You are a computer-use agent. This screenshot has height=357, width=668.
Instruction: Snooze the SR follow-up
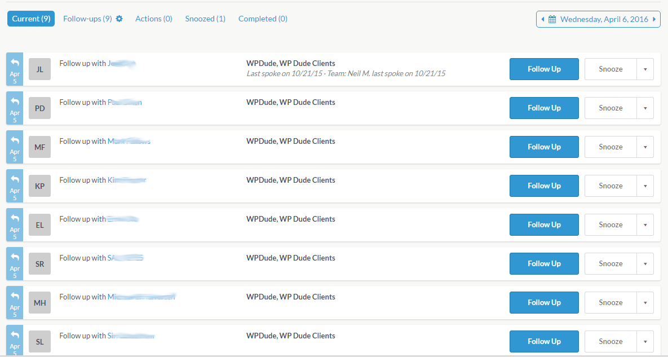coord(611,264)
